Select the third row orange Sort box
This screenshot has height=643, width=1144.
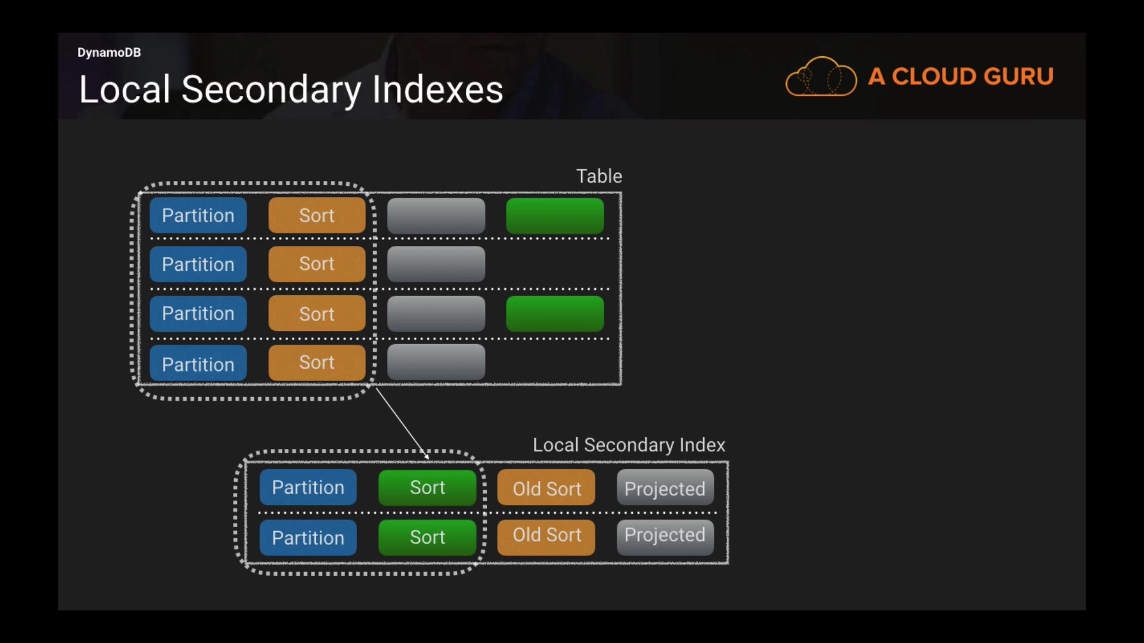[316, 314]
